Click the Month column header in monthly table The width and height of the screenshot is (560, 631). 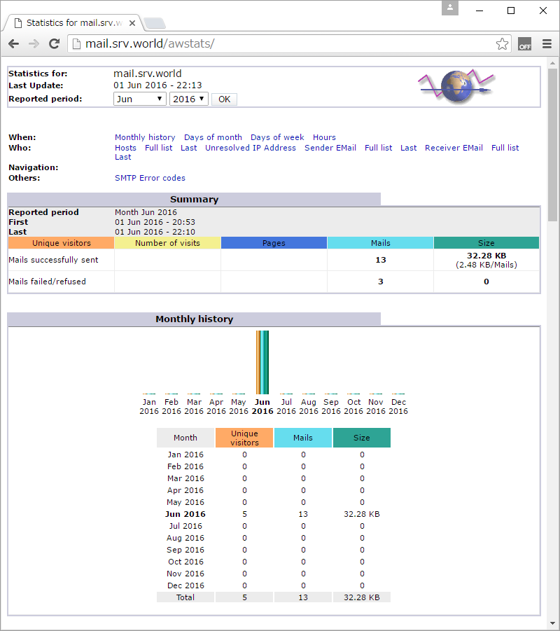(x=185, y=438)
